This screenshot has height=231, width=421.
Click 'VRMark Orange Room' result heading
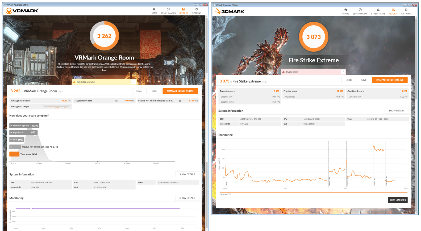point(40,91)
